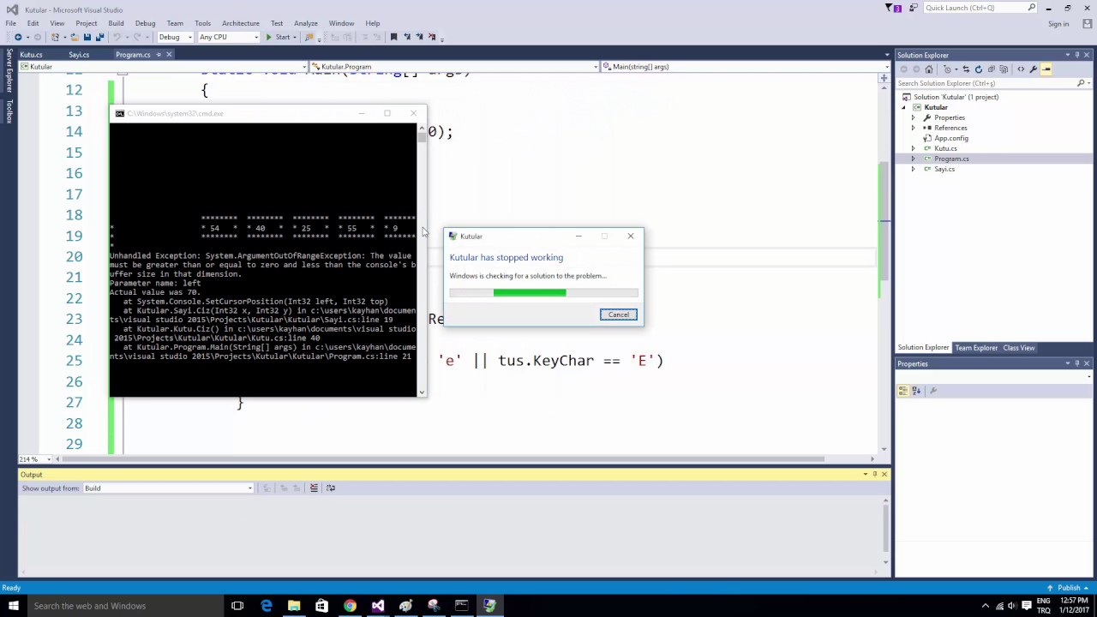
Task: Click the Quick Launch search field
Action: (980, 8)
